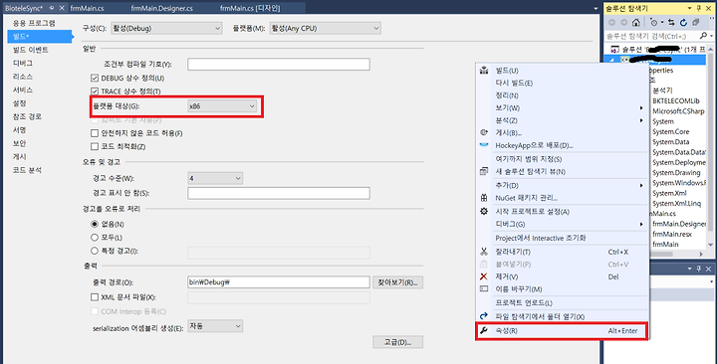Refresh the Solution Explorer with the blue arrow icon
Image resolution: width=717 pixels, height=364 pixels.
click(683, 23)
